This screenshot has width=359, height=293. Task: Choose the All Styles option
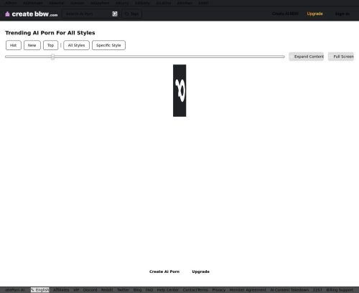(76, 45)
